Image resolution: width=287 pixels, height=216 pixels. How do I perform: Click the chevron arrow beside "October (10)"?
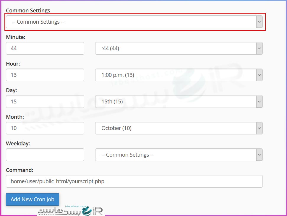[259, 128]
